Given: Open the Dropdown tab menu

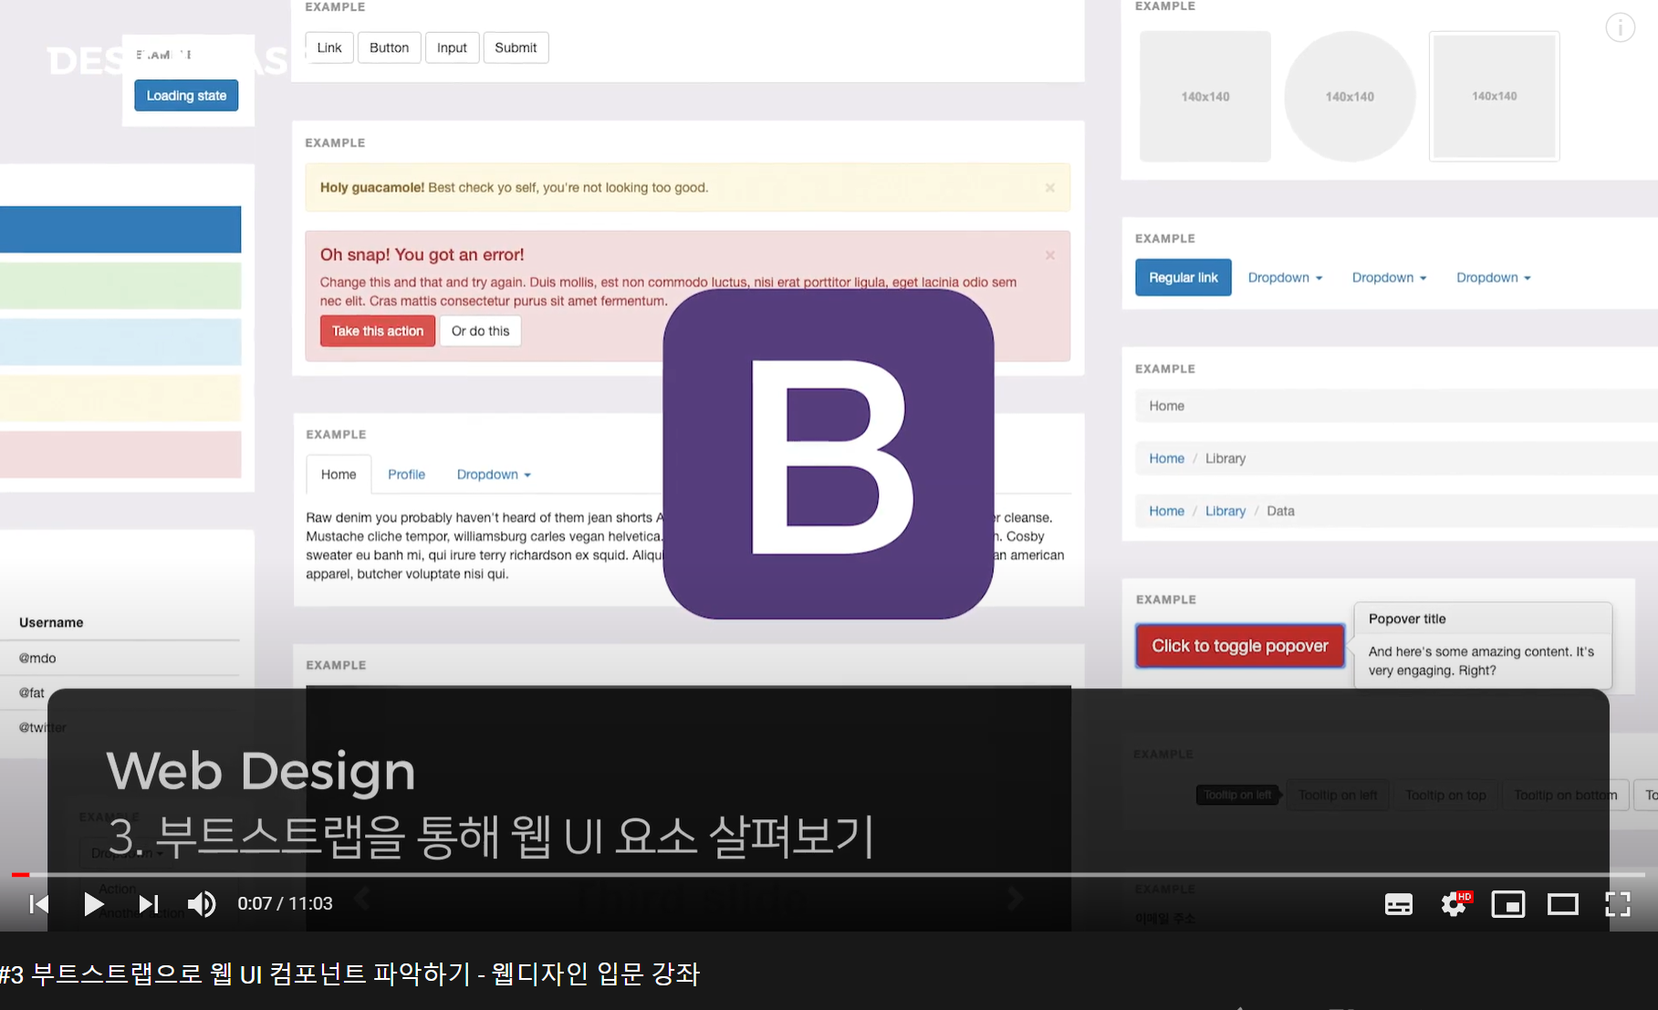Looking at the screenshot, I should [x=494, y=474].
